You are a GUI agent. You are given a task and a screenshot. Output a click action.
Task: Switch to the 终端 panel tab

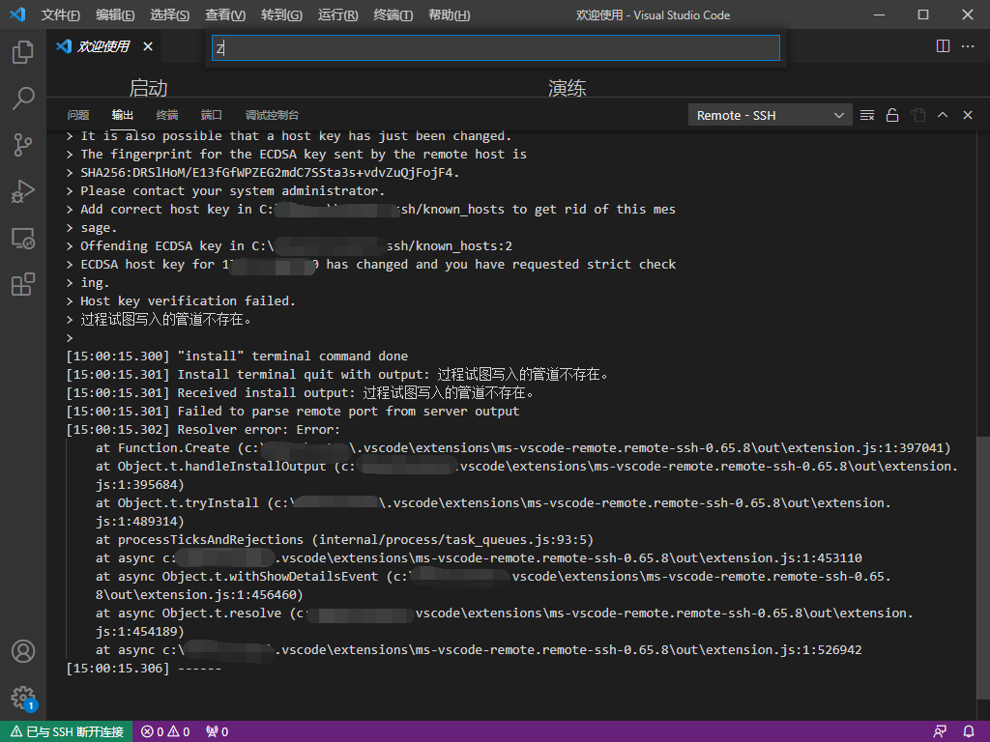coord(166,115)
